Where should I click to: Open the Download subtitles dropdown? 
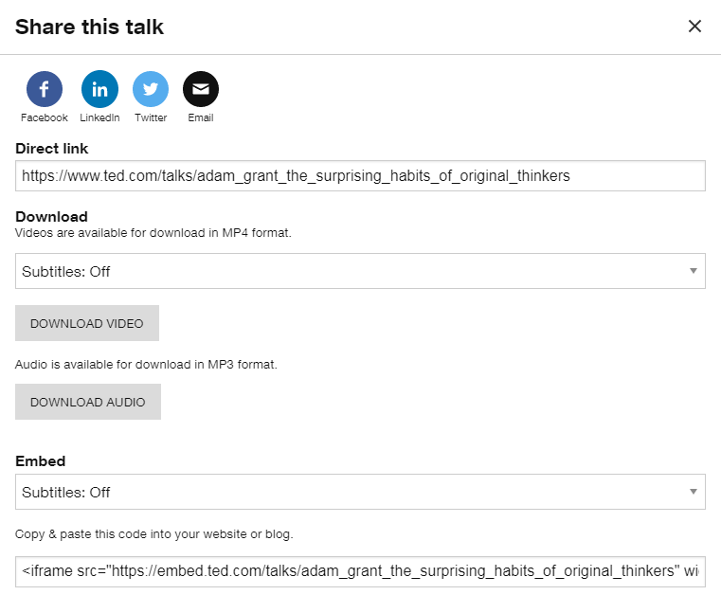click(x=360, y=271)
